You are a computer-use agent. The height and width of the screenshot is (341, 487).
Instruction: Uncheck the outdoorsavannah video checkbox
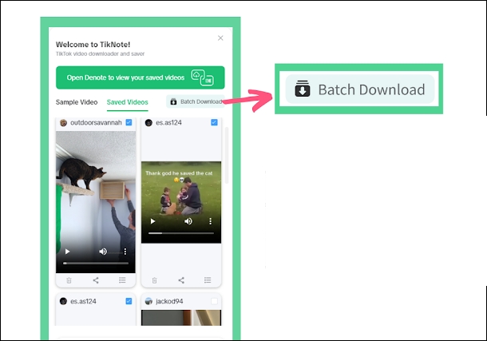tap(129, 122)
